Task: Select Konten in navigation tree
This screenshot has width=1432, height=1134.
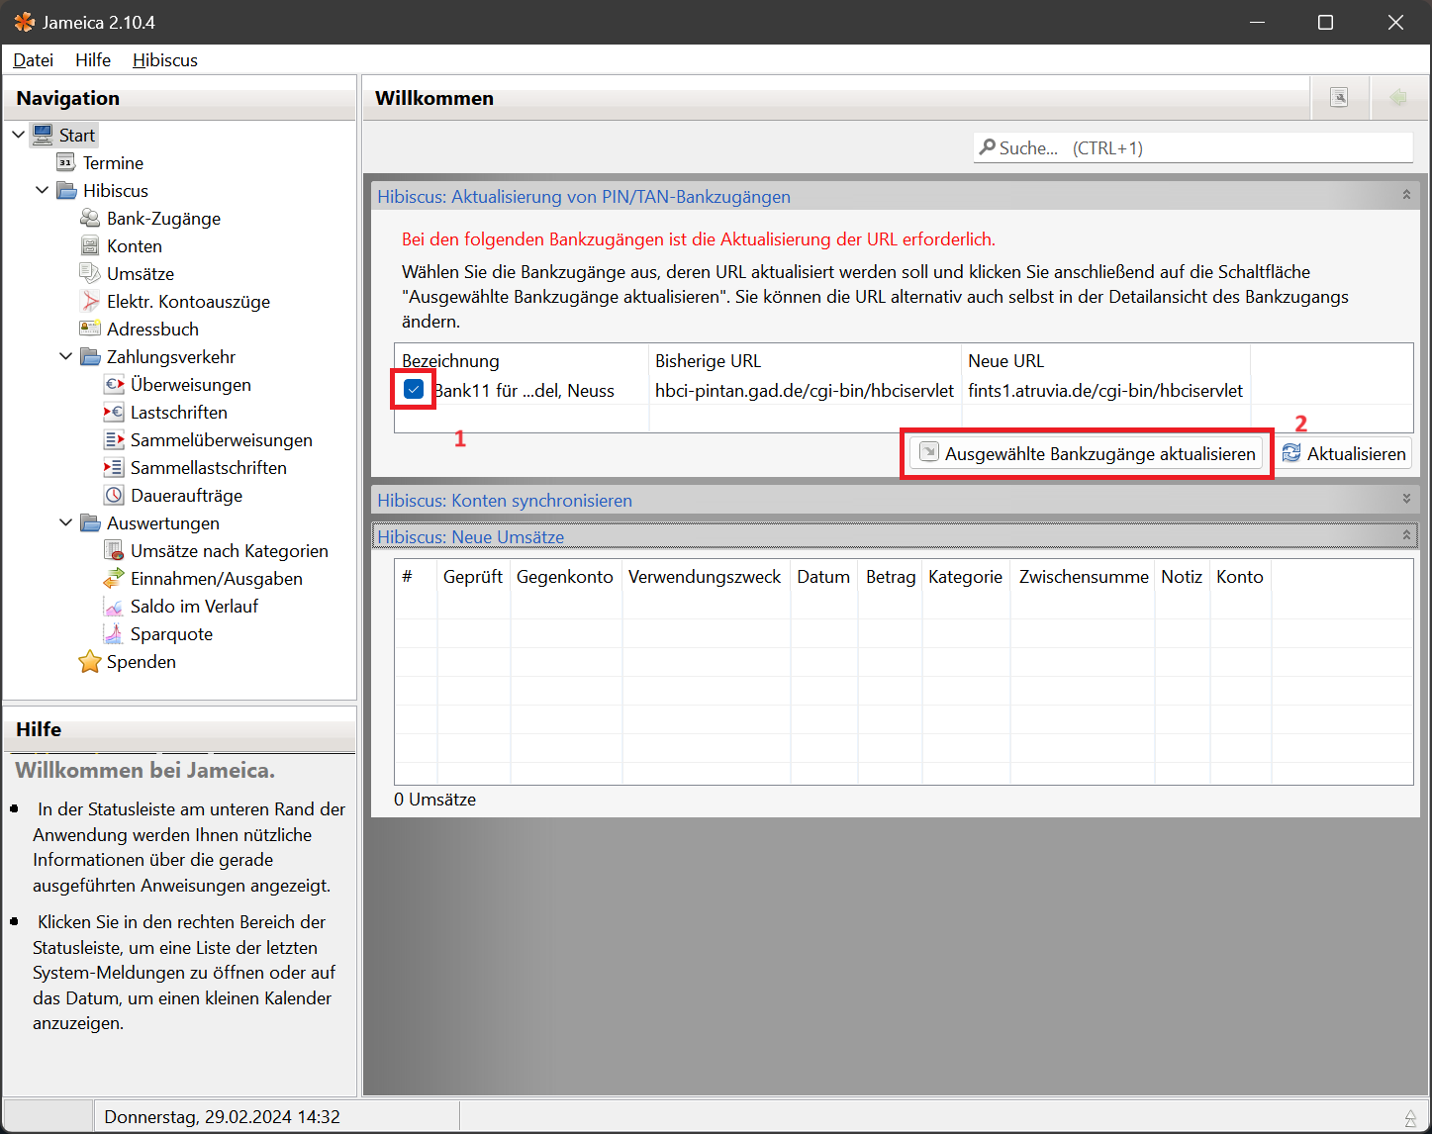Action: pos(135,245)
